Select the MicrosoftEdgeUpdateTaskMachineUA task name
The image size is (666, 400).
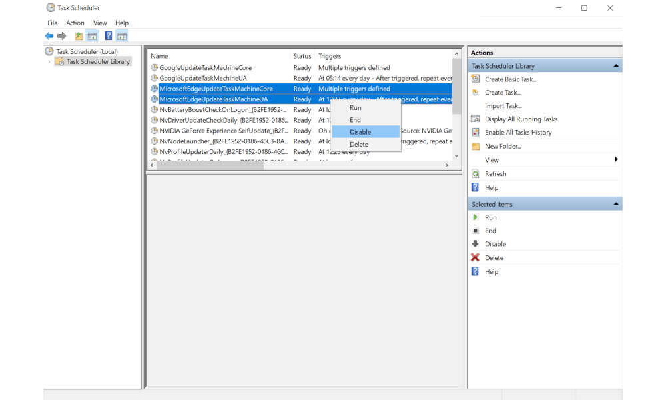click(214, 99)
